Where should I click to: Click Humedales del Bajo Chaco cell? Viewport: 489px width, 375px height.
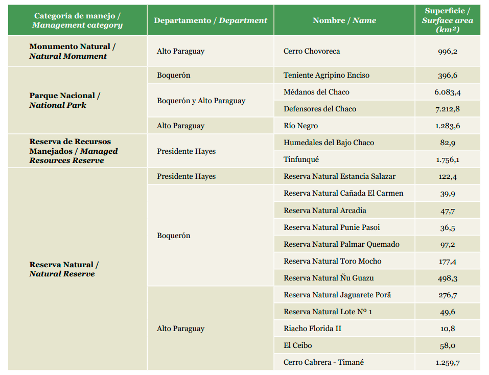point(329,143)
